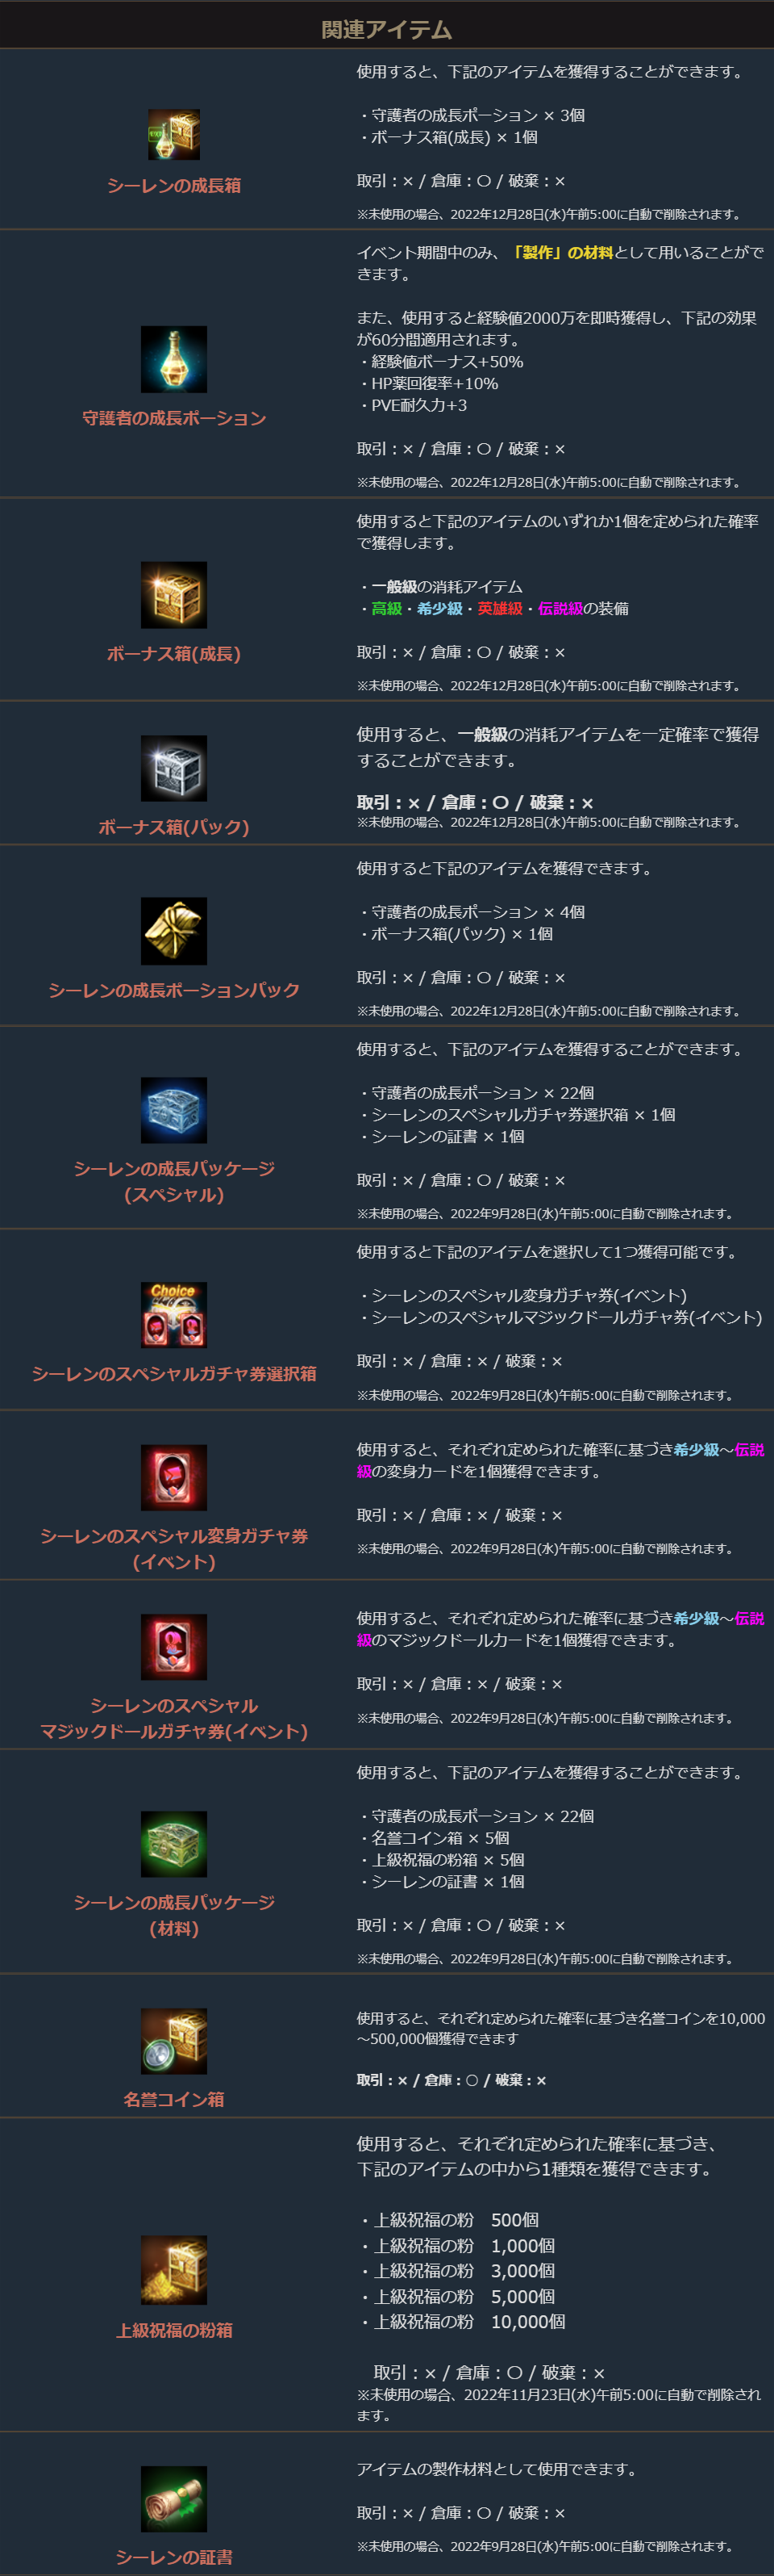Click the シーレンの成長箱 item name

[174, 186]
